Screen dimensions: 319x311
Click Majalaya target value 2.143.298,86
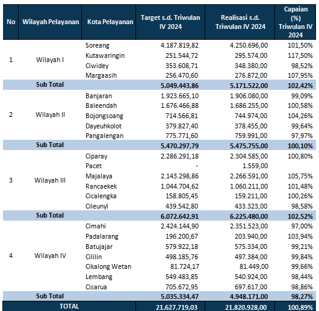[x=179, y=176]
